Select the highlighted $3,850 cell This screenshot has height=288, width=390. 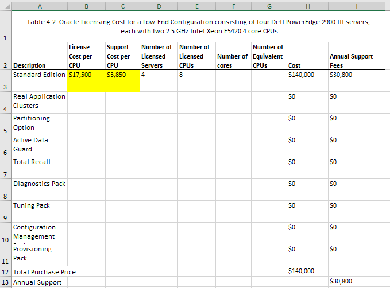click(122, 81)
